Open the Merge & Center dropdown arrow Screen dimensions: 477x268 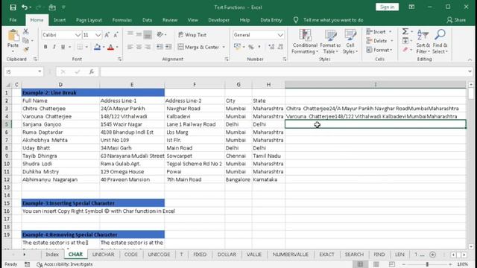[x=224, y=47]
